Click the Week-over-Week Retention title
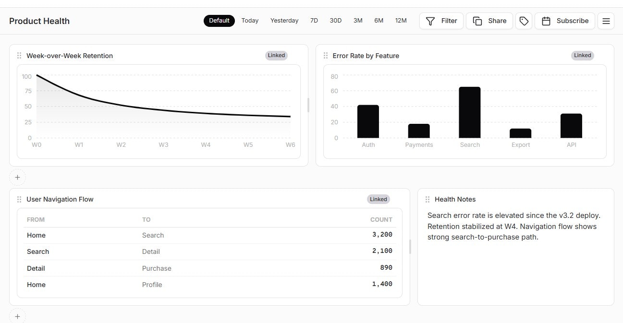The image size is (623, 323). tap(70, 56)
